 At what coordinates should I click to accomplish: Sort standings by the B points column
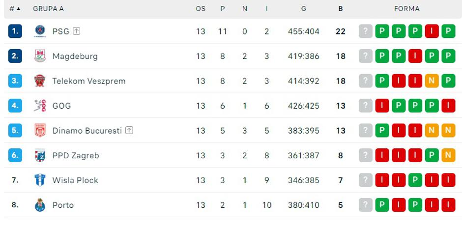341,9
